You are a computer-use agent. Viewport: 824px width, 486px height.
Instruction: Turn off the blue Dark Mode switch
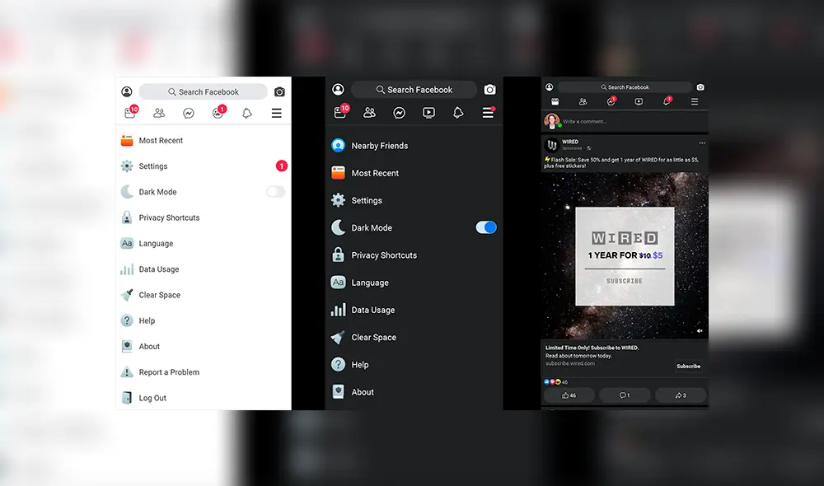(486, 228)
